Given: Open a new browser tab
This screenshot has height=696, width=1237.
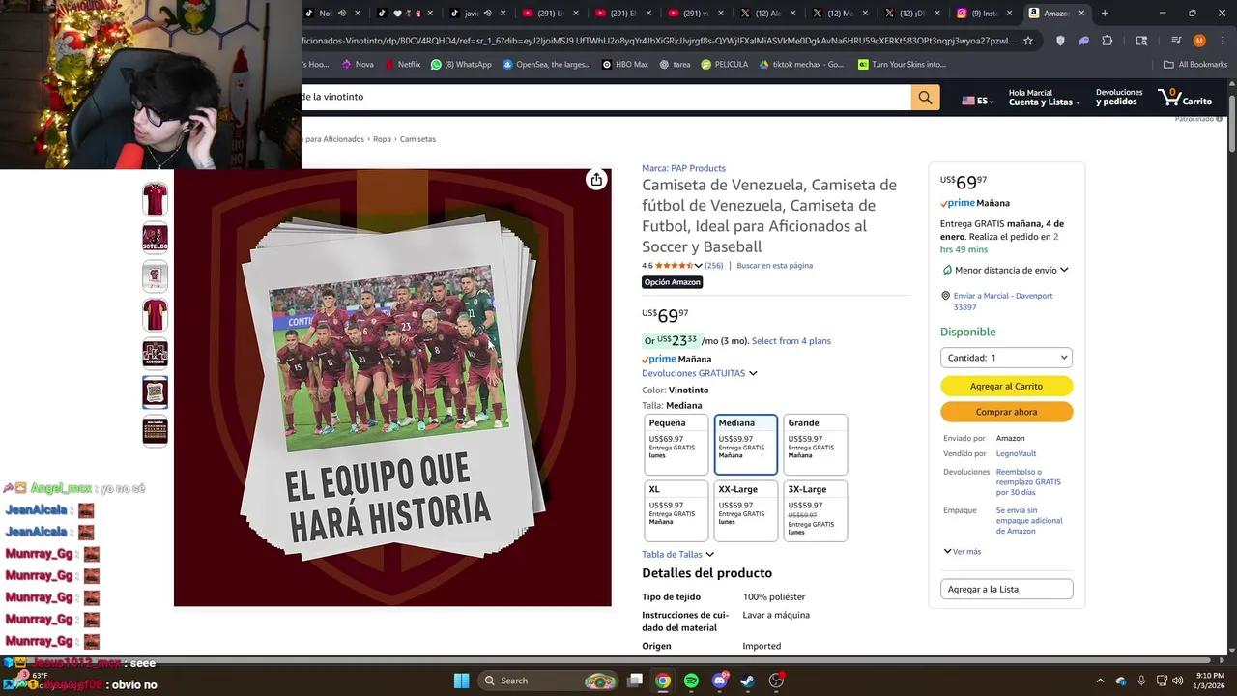Looking at the screenshot, I should (x=1105, y=14).
